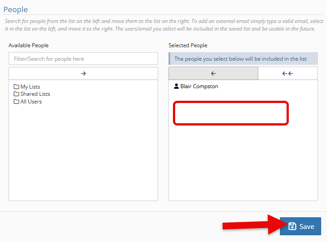This screenshot has width=327, height=242.
Task: Click inside the red outlined box
Action: point(230,113)
